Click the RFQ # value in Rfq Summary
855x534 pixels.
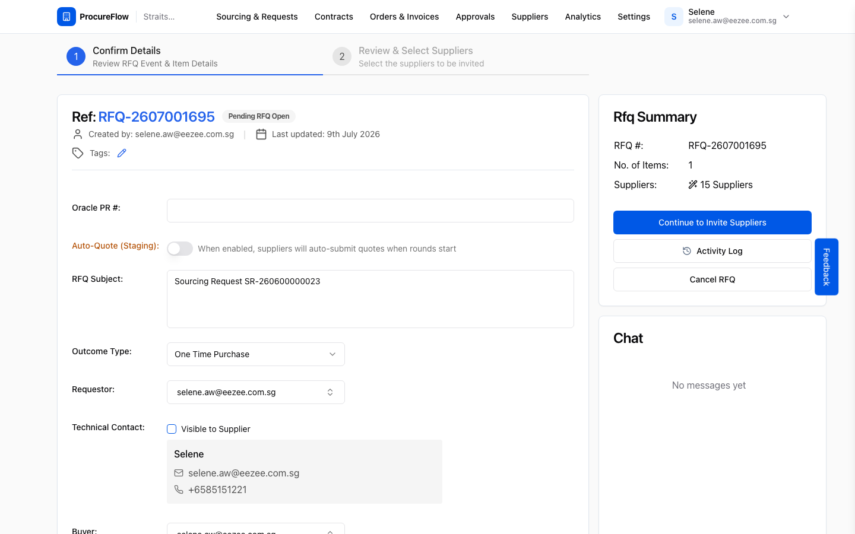point(727,145)
